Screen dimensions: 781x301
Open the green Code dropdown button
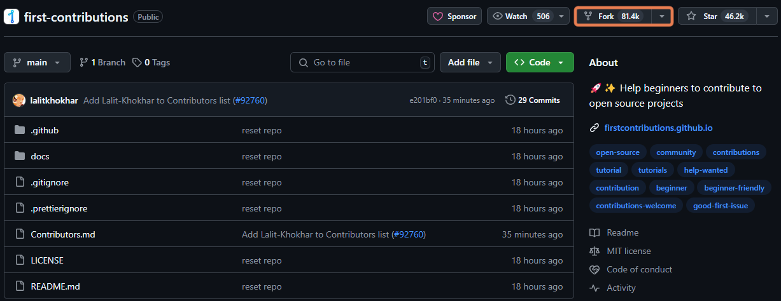pyautogui.click(x=540, y=62)
